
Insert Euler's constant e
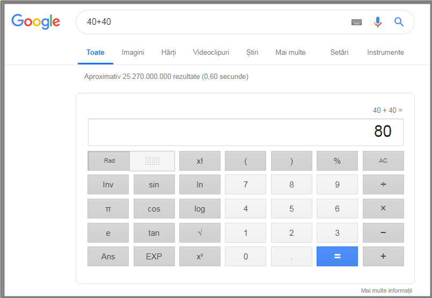click(x=108, y=232)
